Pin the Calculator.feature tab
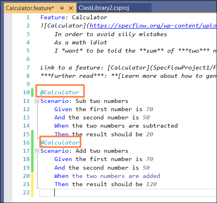This screenshot has height=203, width=217. [61, 8]
